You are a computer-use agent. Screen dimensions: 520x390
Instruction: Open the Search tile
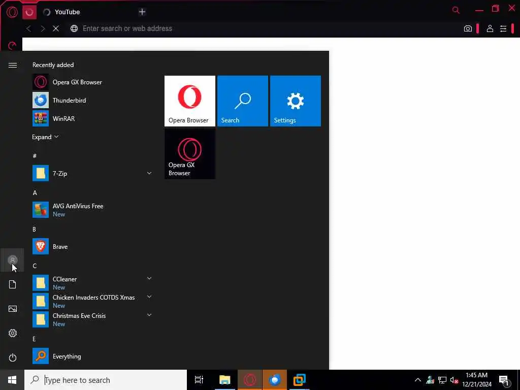243,101
